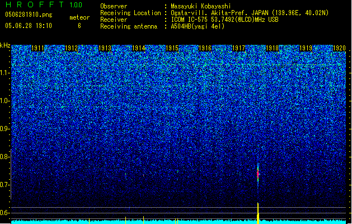This screenshot has width=352, height=224.
Task: Click the Receiving Location label
Action: 130,13
